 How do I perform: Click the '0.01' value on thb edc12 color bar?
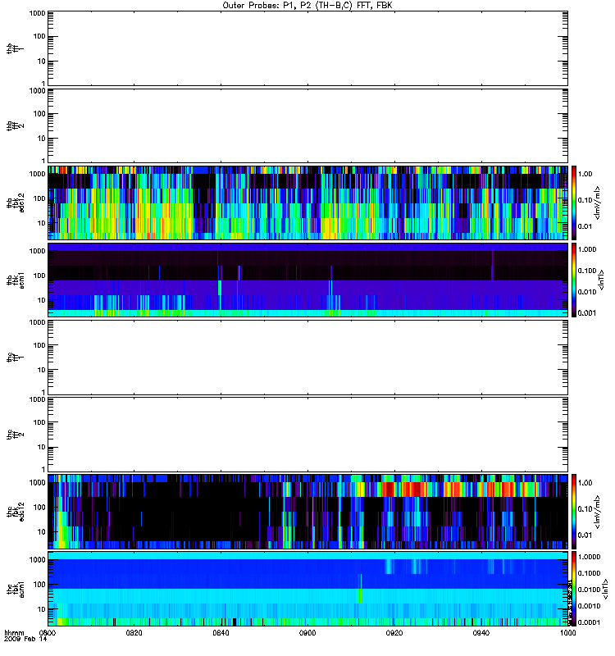[585, 226]
